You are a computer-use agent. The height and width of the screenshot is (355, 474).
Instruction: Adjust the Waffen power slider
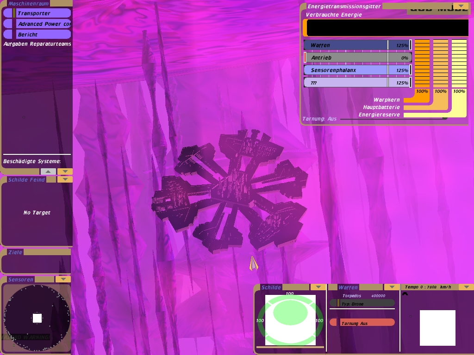pos(357,45)
